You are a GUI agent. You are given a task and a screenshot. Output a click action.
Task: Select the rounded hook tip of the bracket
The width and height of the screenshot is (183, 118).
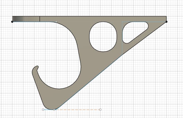(35, 69)
